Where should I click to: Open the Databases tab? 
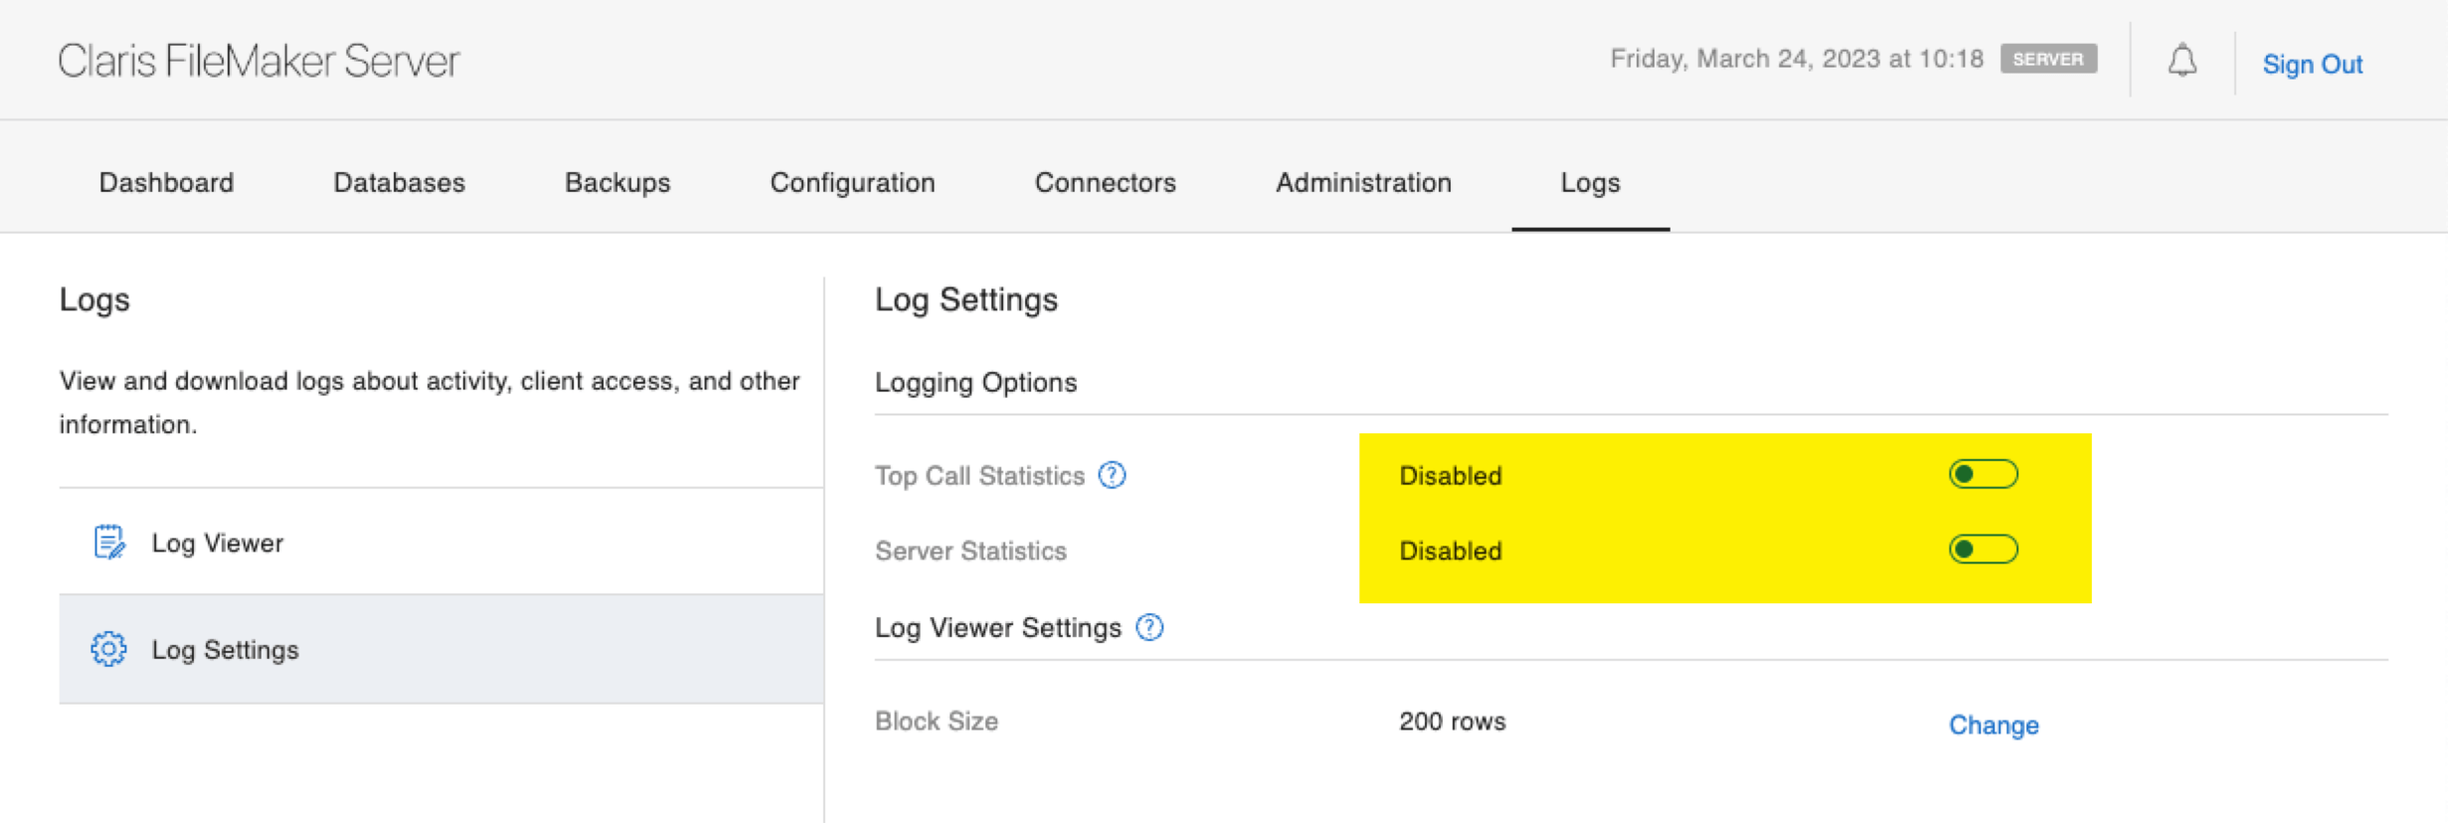pos(399,182)
